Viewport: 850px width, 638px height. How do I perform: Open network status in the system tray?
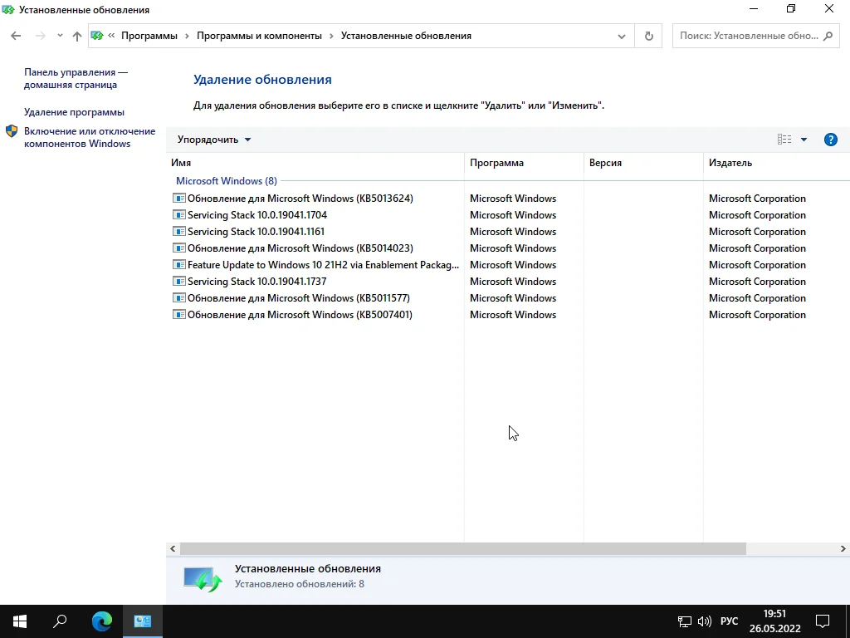coord(685,621)
